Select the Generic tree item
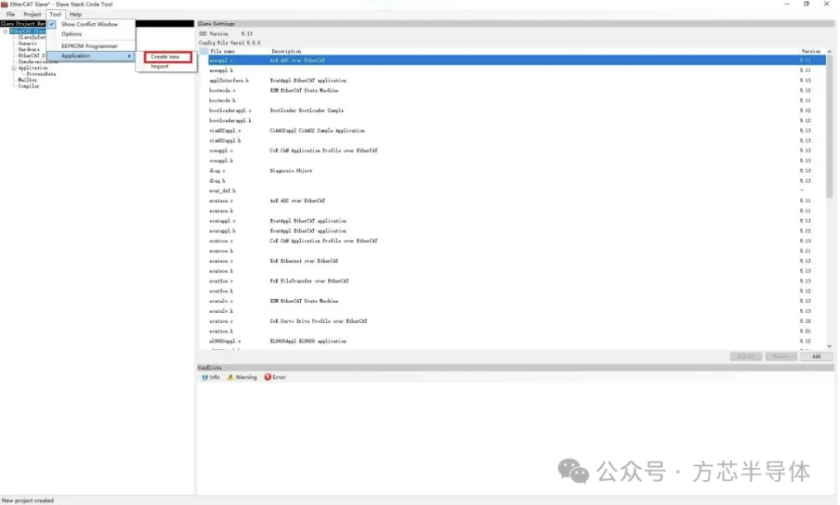Screen dimensions: 840x505 [x=28, y=44]
